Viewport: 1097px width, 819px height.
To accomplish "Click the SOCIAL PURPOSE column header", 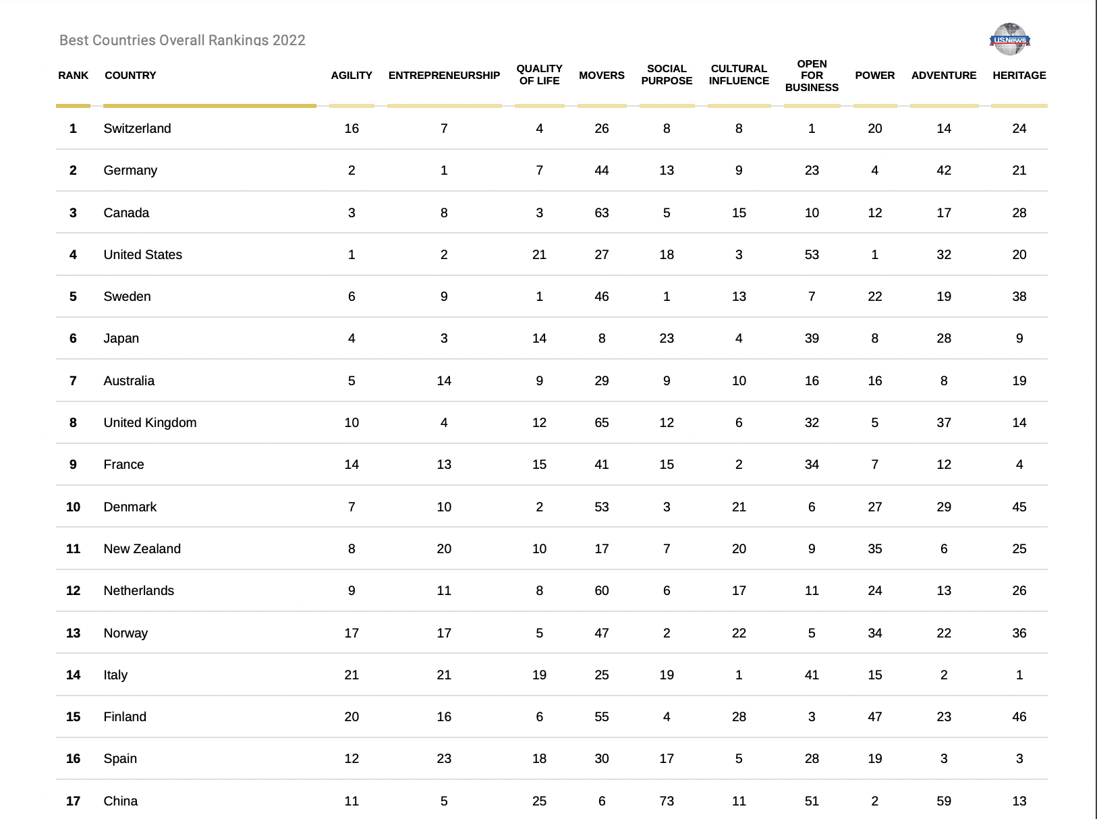I will [667, 75].
